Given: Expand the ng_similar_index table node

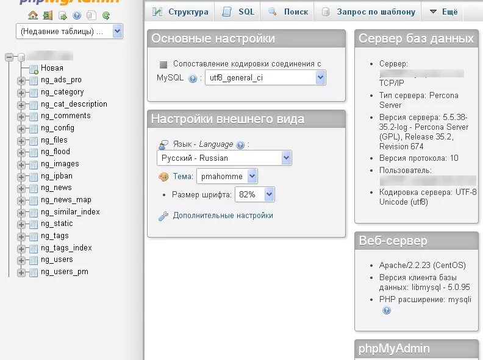Looking at the screenshot, I should [21, 213].
